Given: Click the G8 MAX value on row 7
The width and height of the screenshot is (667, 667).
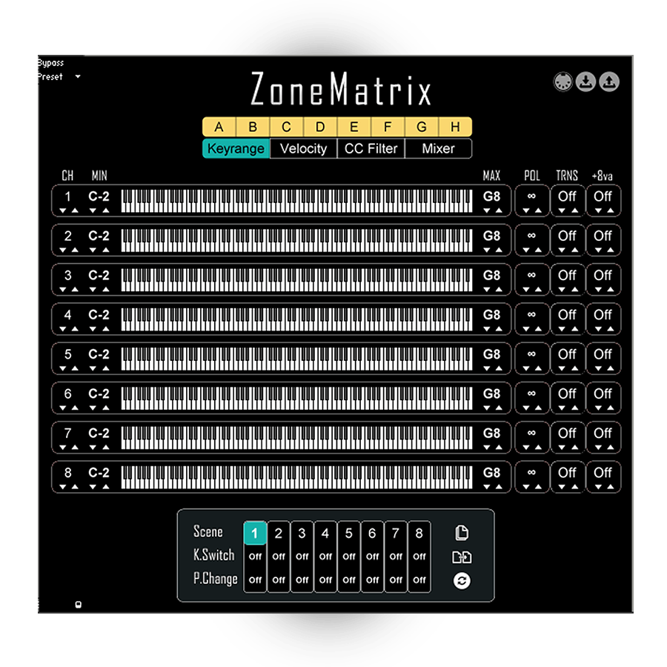Looking at the screenshot, I should point(492,433).
